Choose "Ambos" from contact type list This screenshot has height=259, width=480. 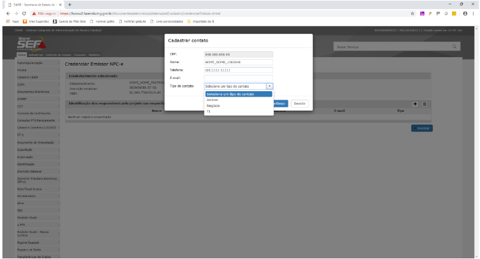(x=212, y=100)
